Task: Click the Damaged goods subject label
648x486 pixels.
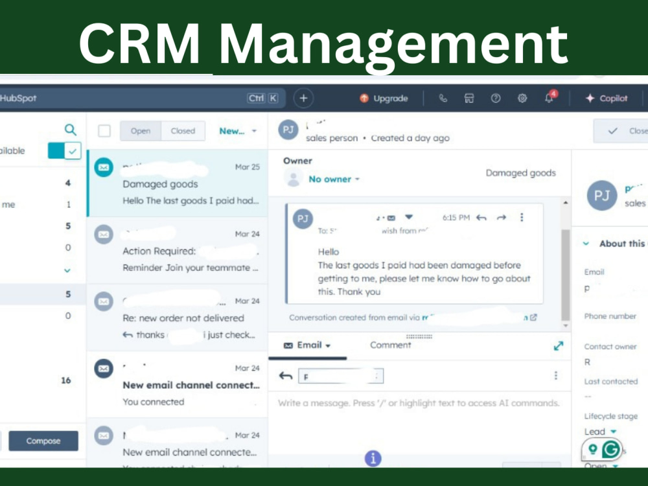Action: click(x=521, y=173)
